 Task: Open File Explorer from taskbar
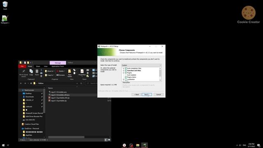click(x=138, y=145)
